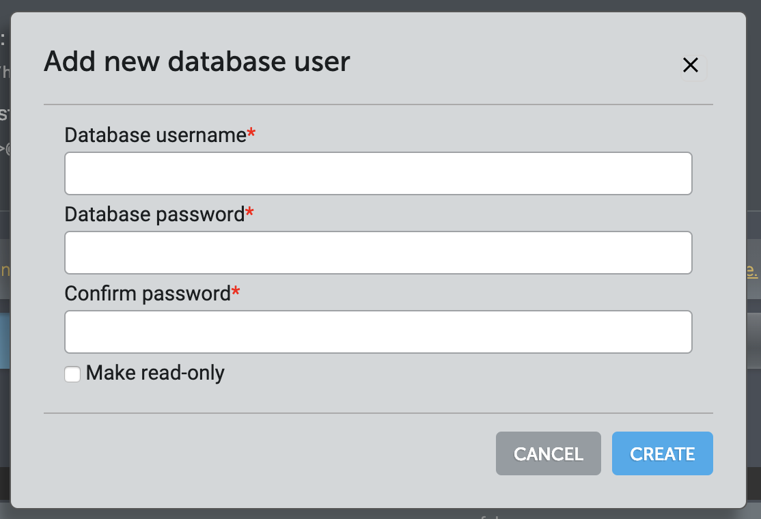Focus the Database password input field
Screen dimensions: 761x519
pos(378,253)
